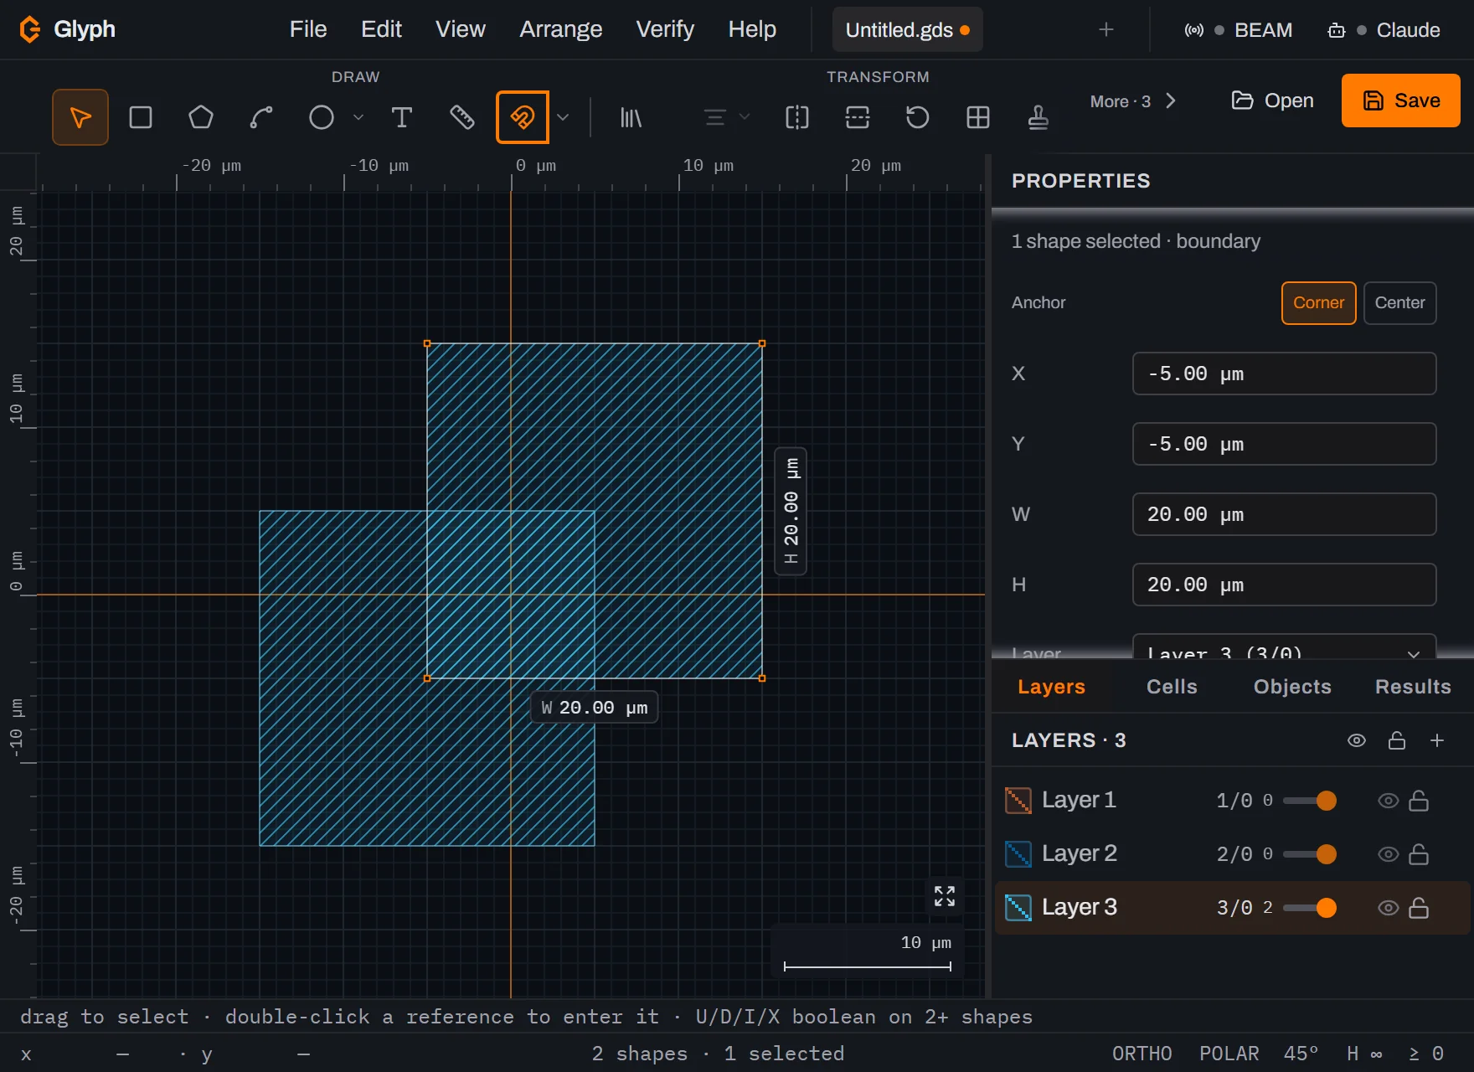Select the Path draw tool

tap(261, 117)
